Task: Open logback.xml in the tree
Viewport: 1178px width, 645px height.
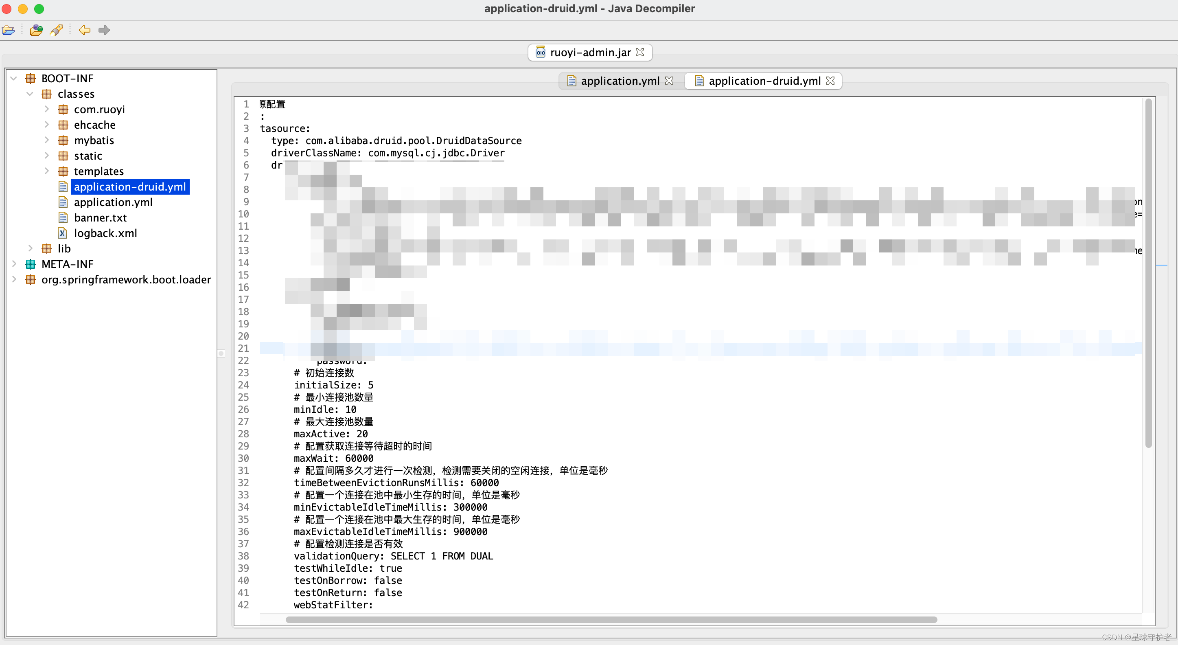Action: click(105, 233)
